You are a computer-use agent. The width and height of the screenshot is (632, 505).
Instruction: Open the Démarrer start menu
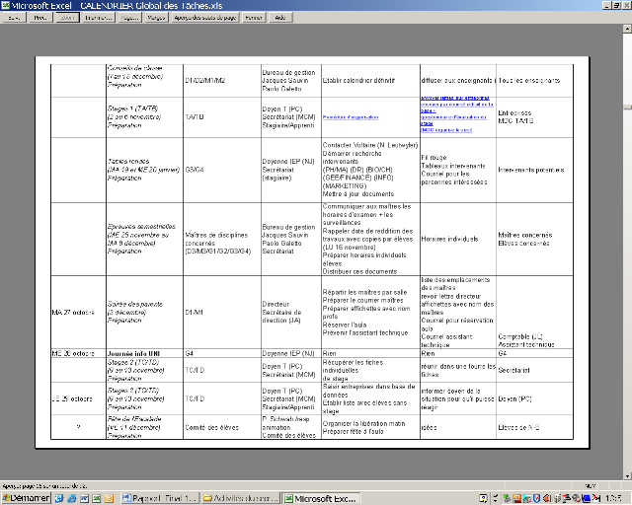[27, 497]
